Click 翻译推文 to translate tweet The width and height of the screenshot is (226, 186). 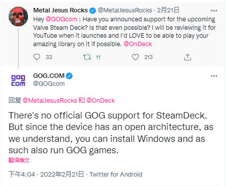pyautogui.click(x=19, y=160)
